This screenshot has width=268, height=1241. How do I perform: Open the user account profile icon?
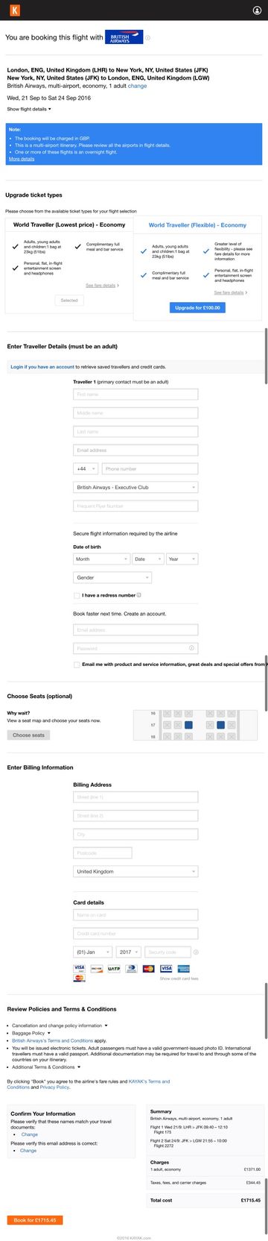[258, 10]
